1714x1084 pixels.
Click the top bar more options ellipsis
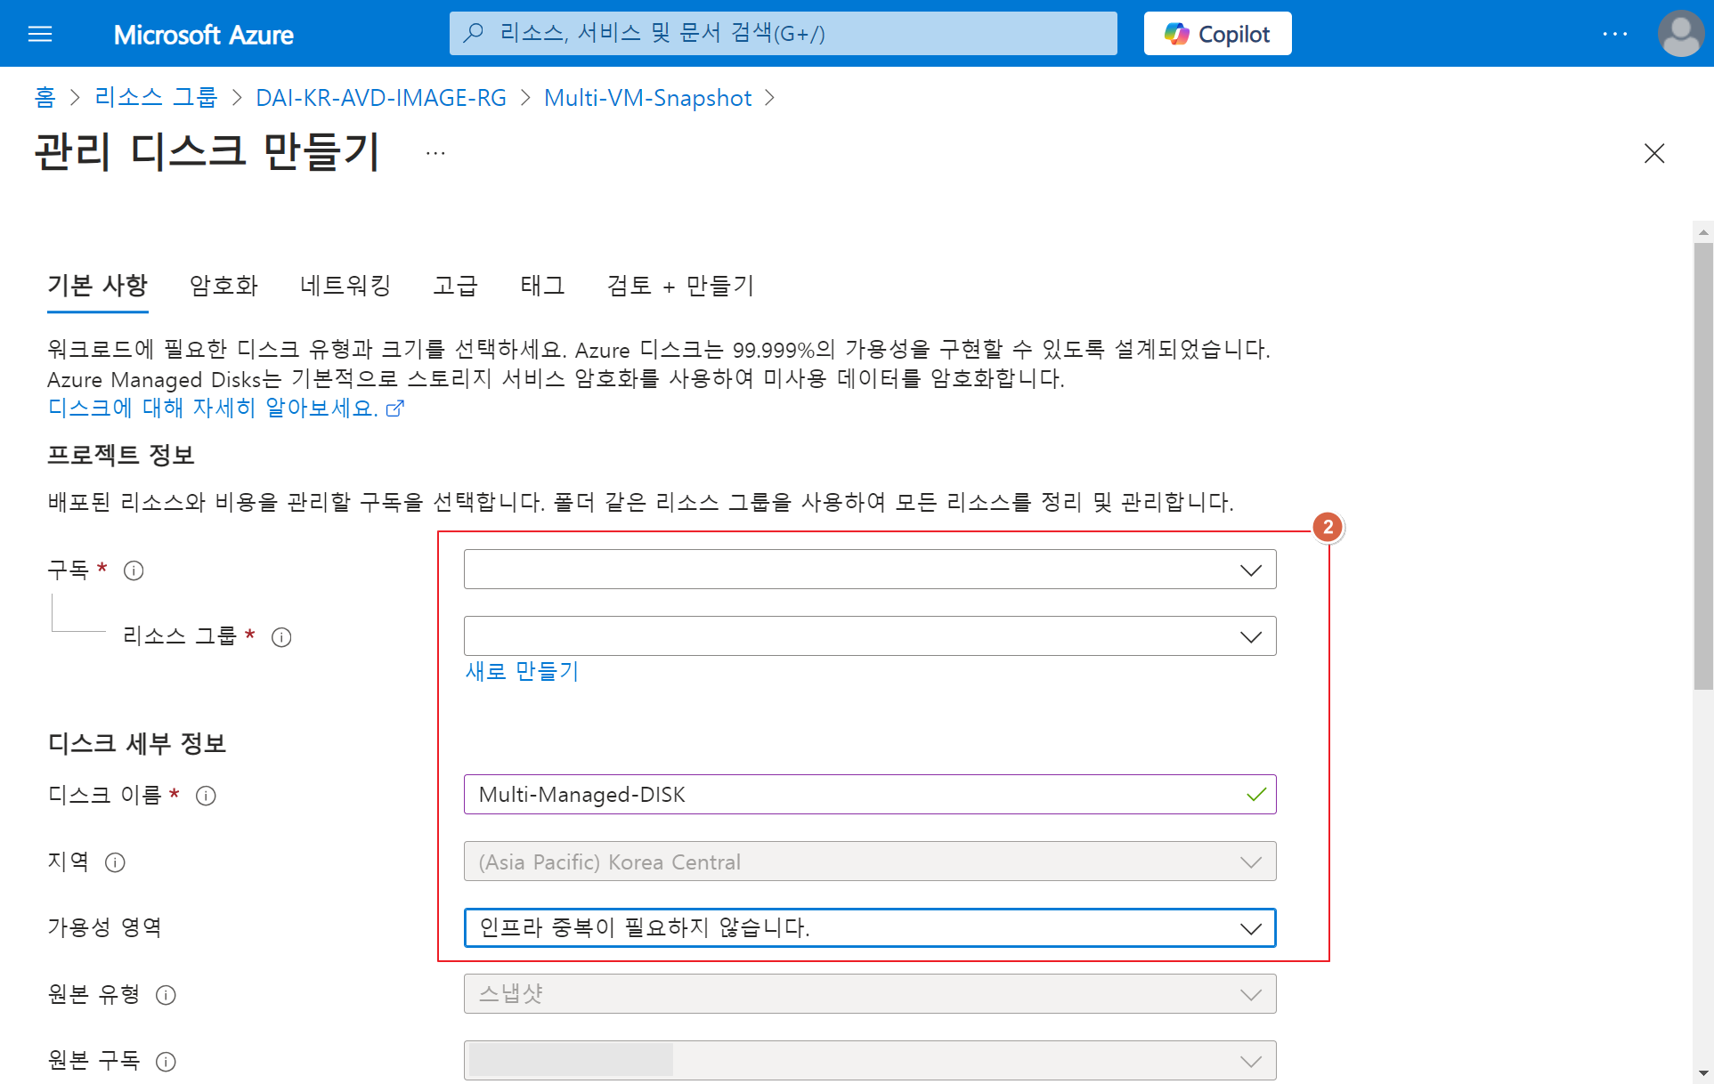(1614, 34)
